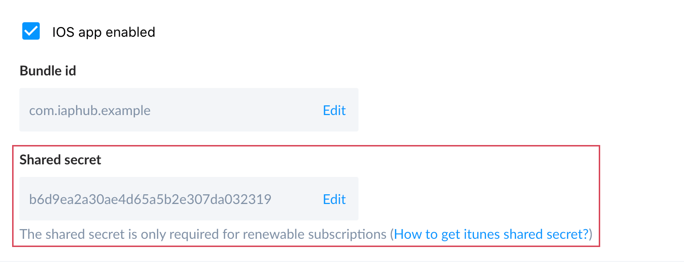
Task: Uncheck the IOS app enabled checkbox
Action: click(x=31, y=31)
